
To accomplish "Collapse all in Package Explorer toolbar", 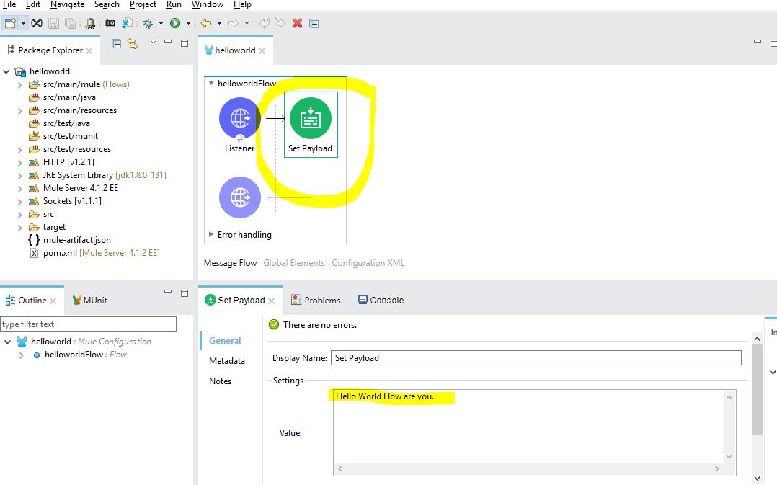I will (117, 44).
